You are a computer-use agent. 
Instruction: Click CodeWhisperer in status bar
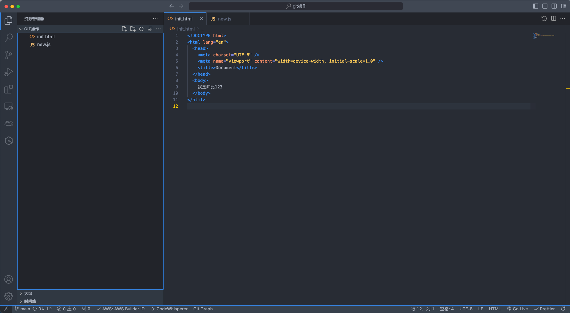pyautogui.click(x=169, y=309)
